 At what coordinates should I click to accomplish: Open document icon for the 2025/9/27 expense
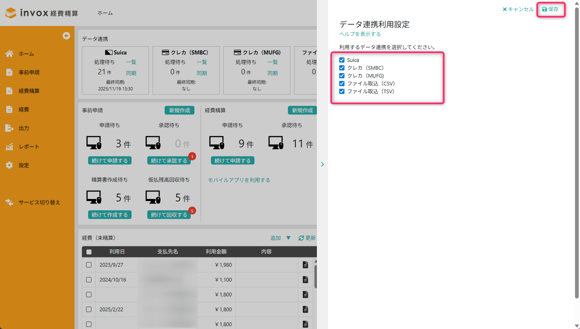coord(305,265)
